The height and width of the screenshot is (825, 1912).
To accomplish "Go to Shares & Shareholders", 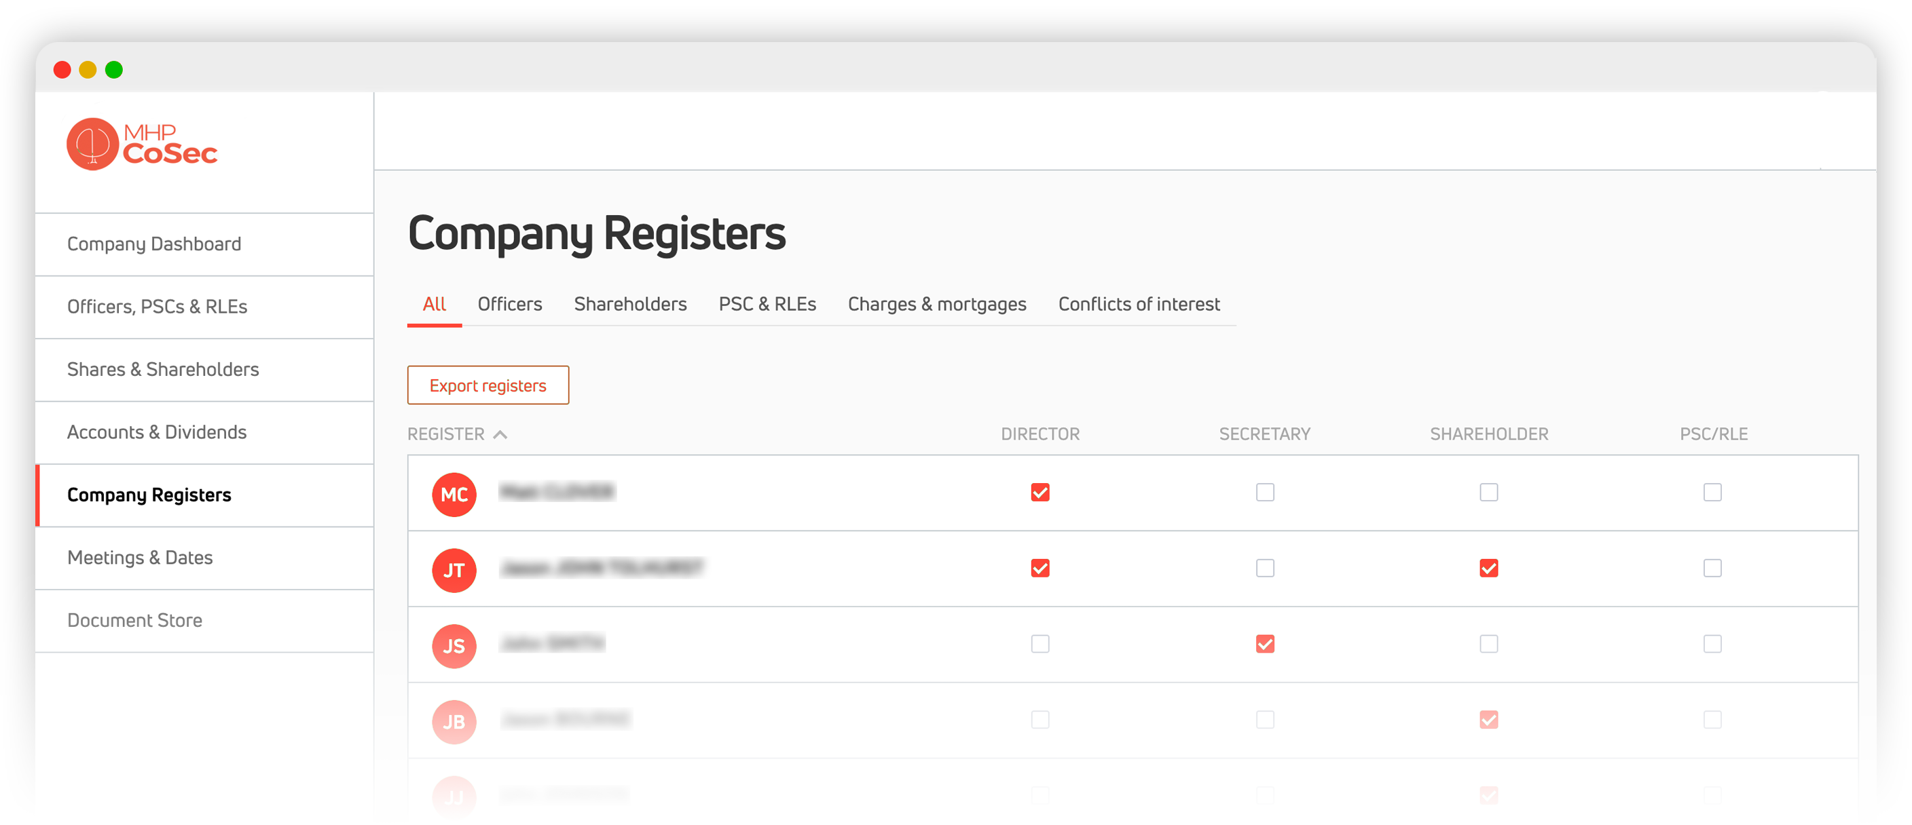I will (204, 370).
